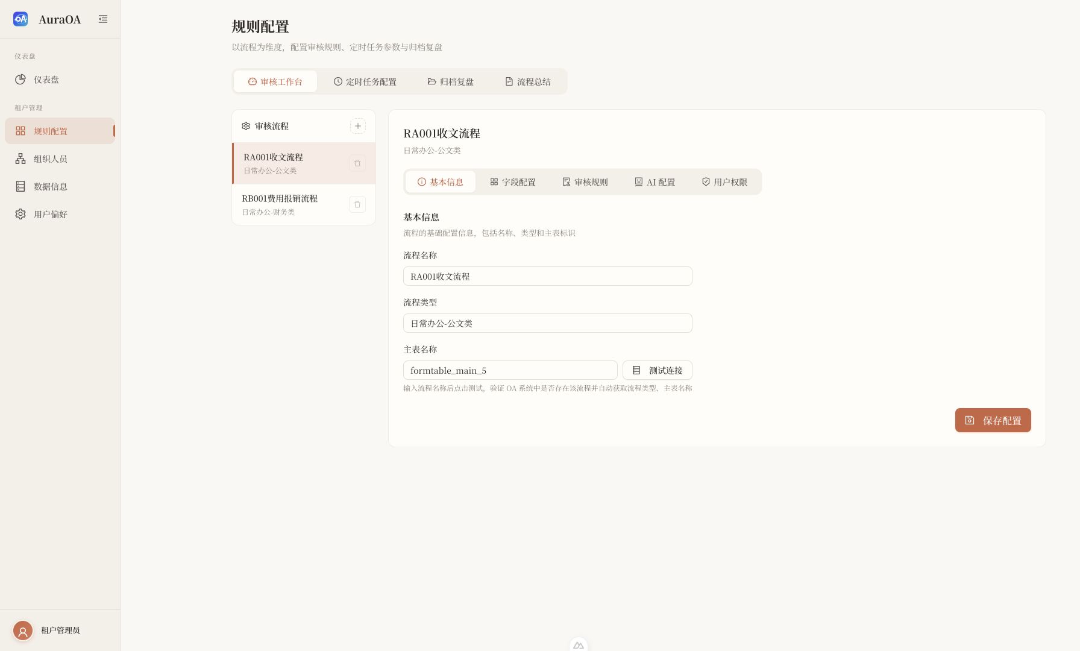Click the RA001收文流程 panel title

[442, 133]
